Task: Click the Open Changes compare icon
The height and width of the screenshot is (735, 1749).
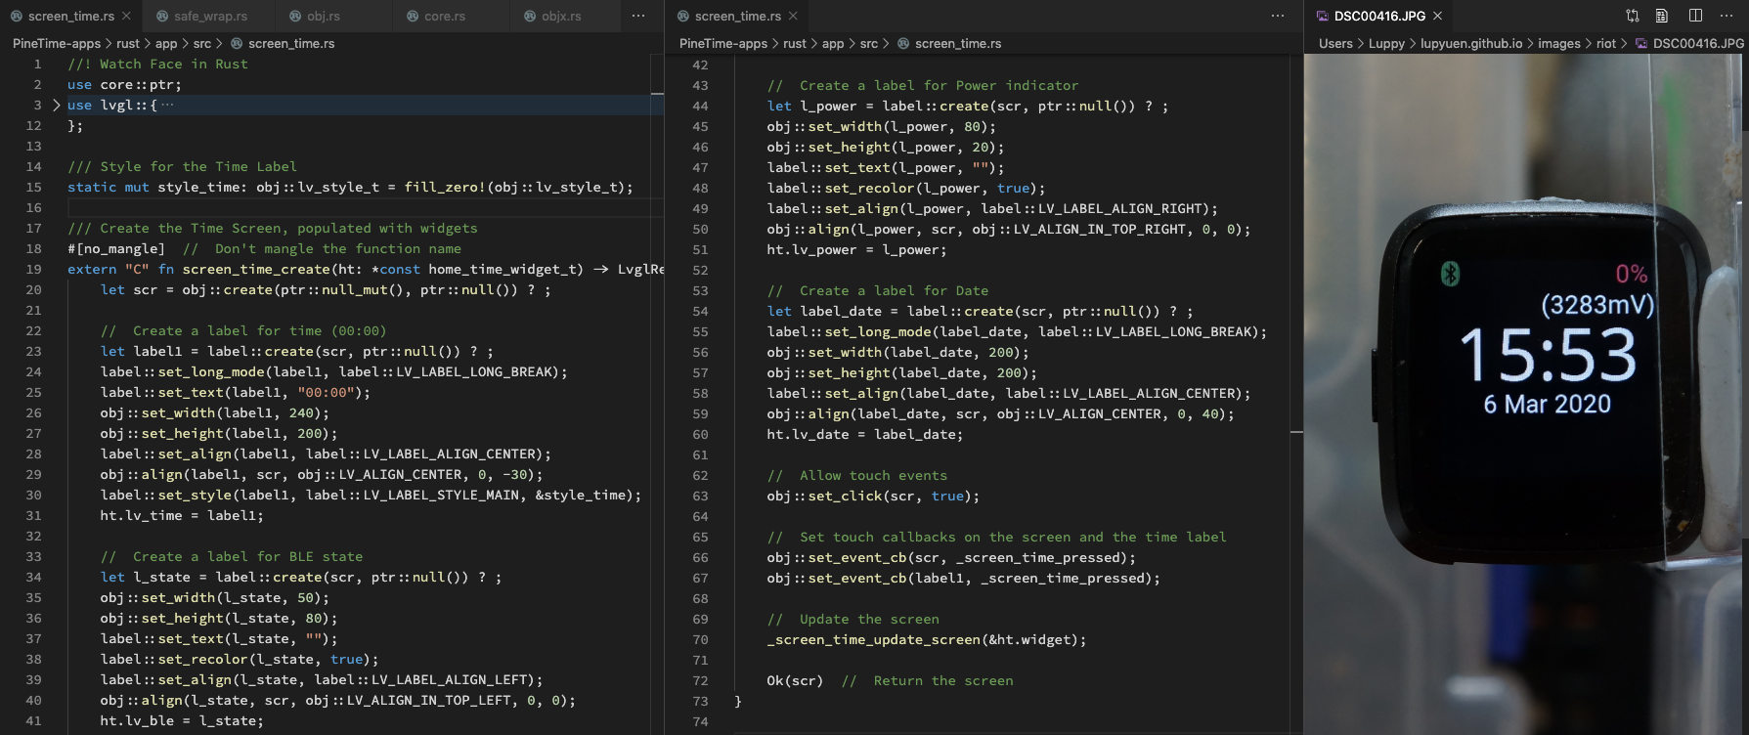Action: coord(1632,16)
